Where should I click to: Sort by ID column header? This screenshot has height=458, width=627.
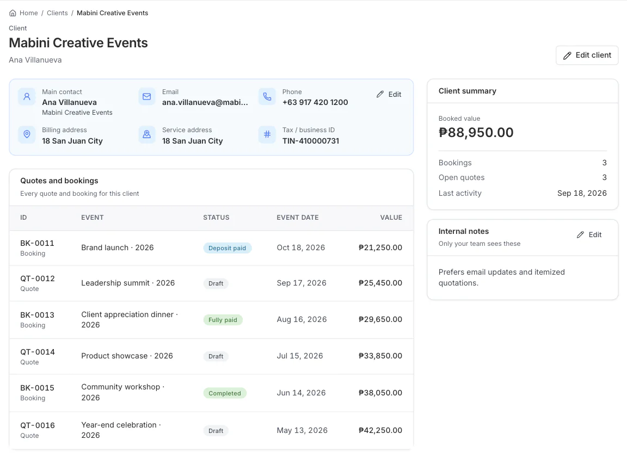[x=23, y=218]
